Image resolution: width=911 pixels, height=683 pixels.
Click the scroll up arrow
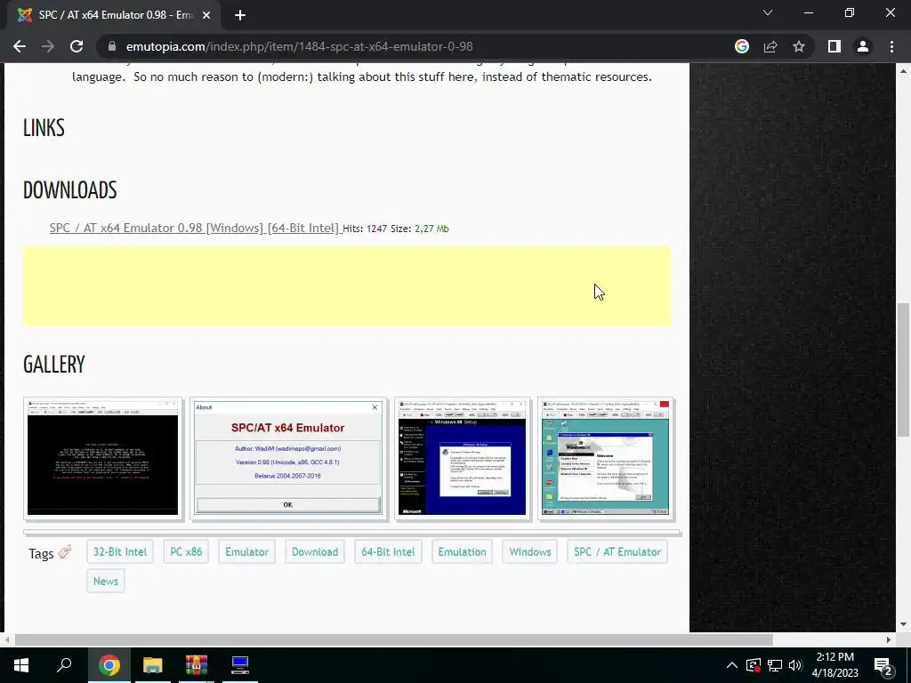coord(903,71)
